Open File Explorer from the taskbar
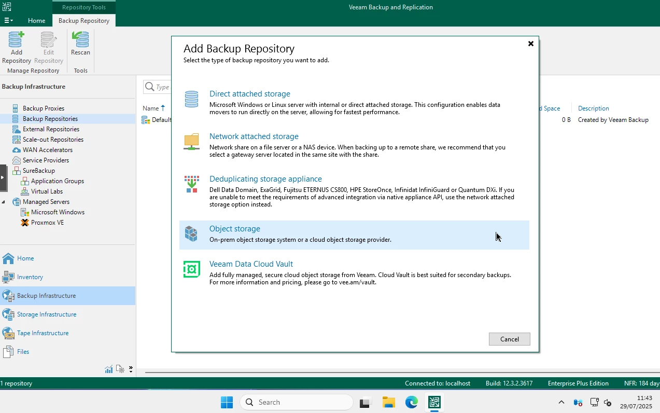Viewport: 660px width, 413px height. click(389, 402)
